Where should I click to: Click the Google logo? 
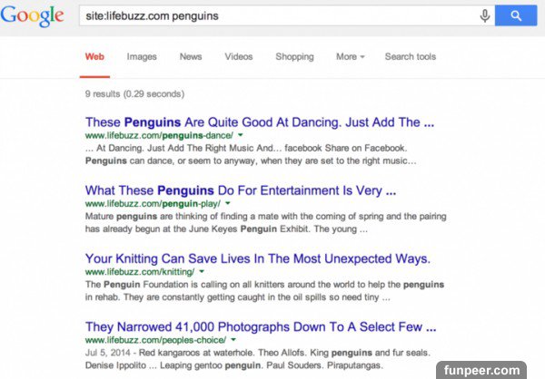(34, 16)
